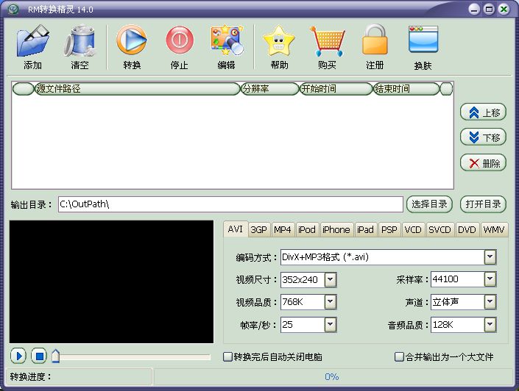Switch to the MP4 format tab
The image size is (519, 391).
pos(283,230)
